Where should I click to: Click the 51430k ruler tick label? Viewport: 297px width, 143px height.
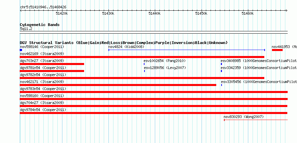pyautogui.click(x=108, y=13)
